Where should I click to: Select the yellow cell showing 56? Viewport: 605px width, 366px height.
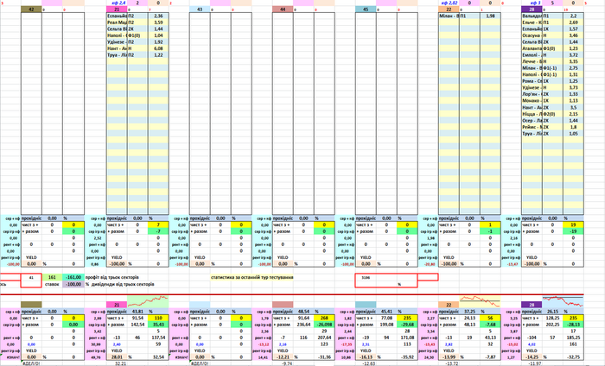tap(490, 319)
